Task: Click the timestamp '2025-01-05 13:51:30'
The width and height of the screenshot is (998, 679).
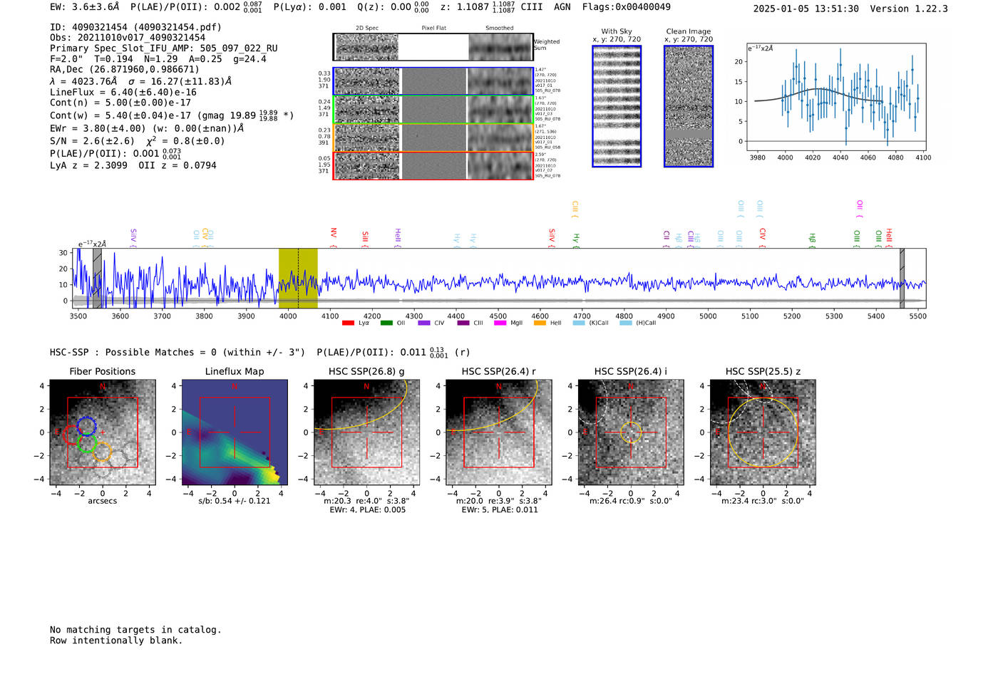Action: tap(806, 9)
